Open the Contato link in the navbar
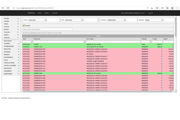 (55, 13)
